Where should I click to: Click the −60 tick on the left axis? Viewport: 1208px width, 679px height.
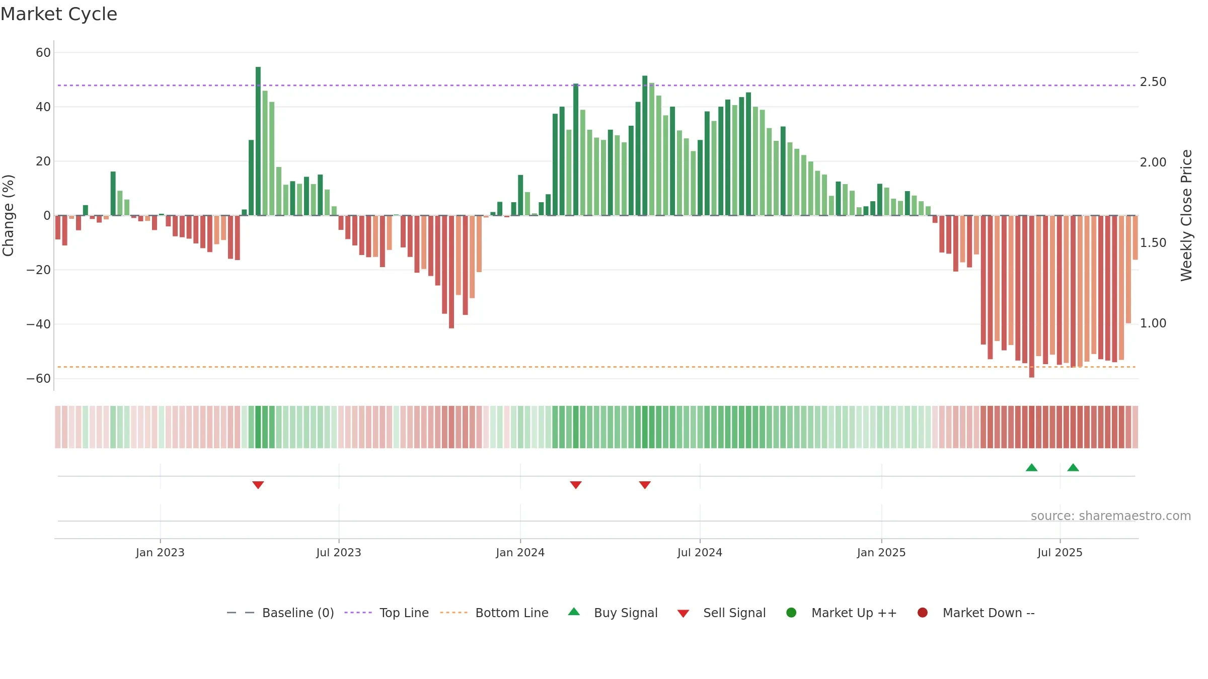39,379
